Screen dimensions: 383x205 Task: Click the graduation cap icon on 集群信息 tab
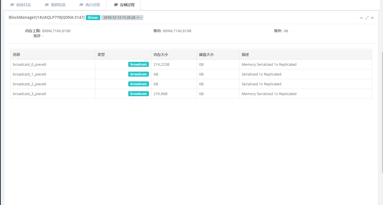(x=47, y=5)
